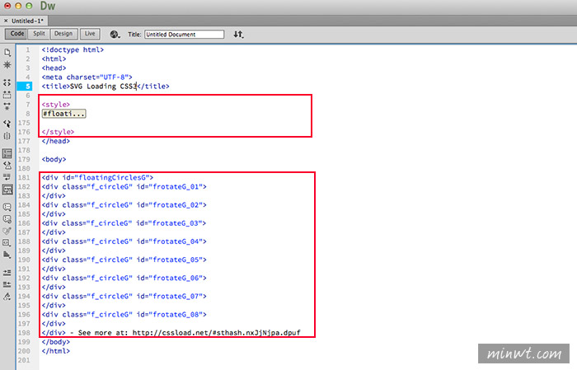
Task: Click the Collapse Full Tag icon
Action: 7,83
